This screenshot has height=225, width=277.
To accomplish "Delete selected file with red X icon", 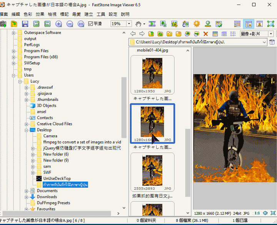I will click(205, 34).
